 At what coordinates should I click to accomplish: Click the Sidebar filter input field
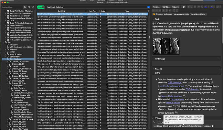tap(12, 7)
